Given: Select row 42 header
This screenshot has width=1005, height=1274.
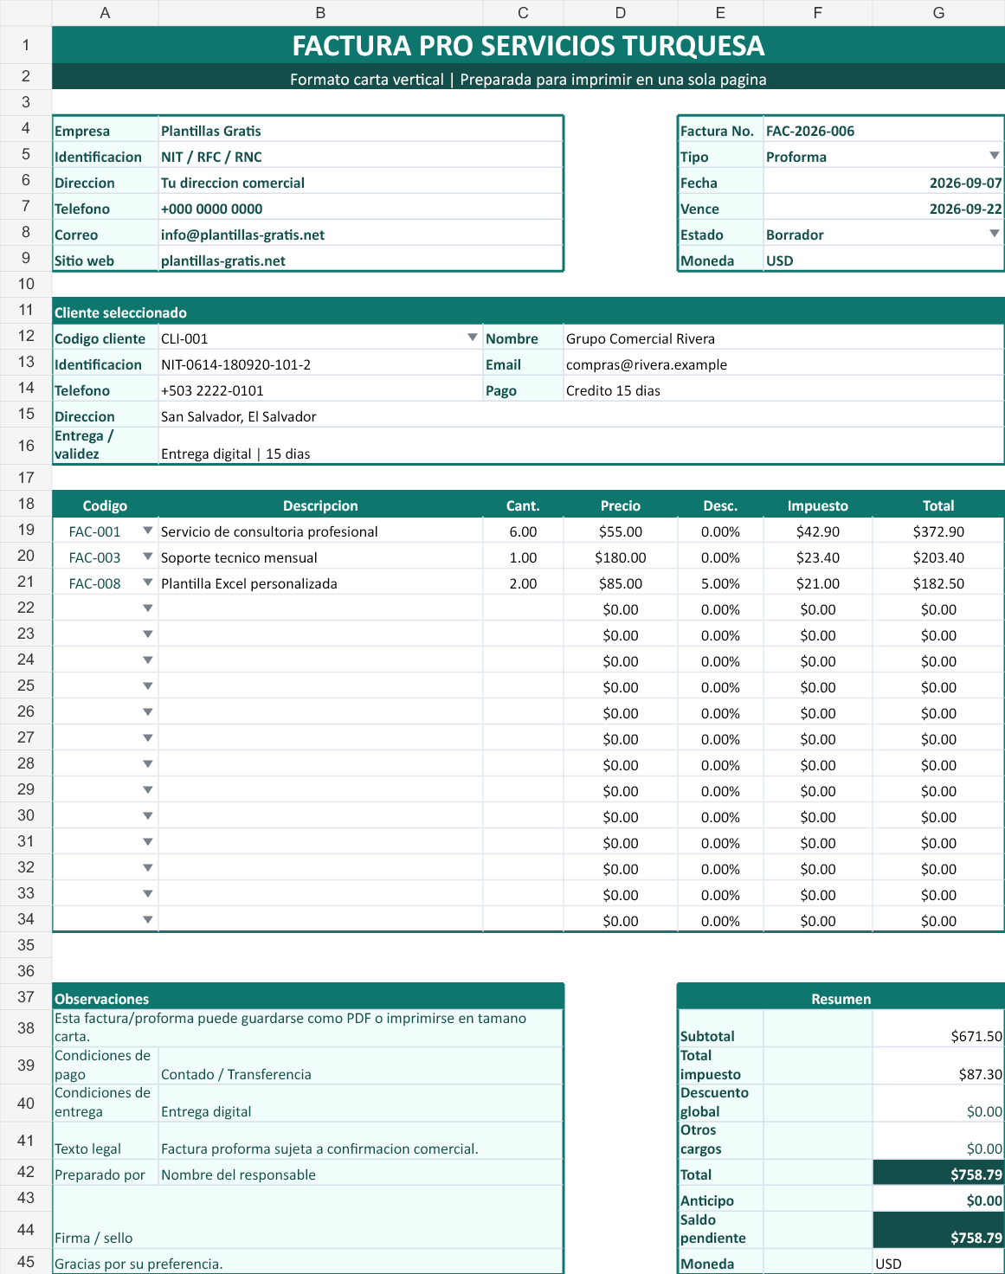Looking at the screenshot, I should point(26,1172).
